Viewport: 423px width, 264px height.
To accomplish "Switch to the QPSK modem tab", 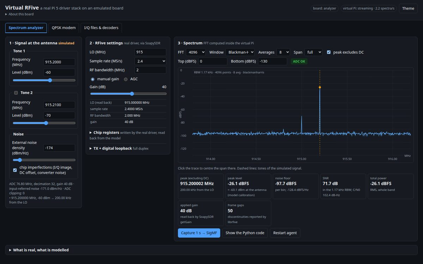I will [63, 28].
